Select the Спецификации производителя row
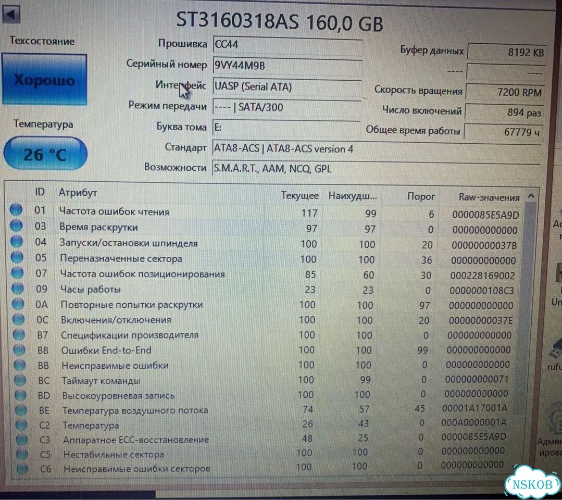The height and width of the screenshot is (500, 562). coord(265,335)
